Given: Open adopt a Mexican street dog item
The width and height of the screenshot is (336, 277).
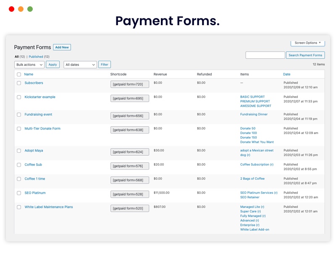Looking at the screenshot, I should tap(257, 153).
